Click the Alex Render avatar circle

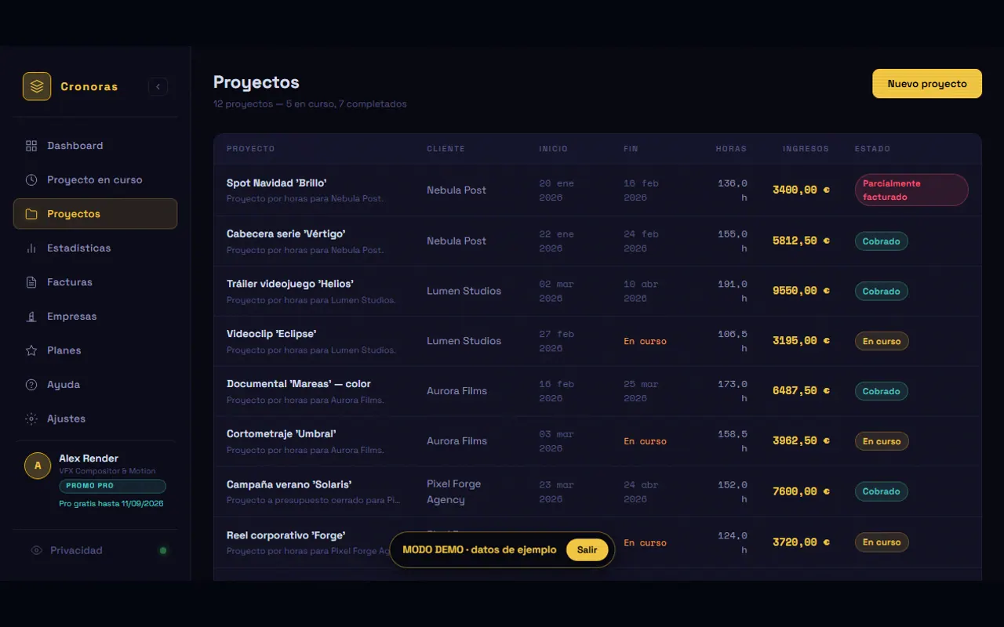[x=38, y=466]
